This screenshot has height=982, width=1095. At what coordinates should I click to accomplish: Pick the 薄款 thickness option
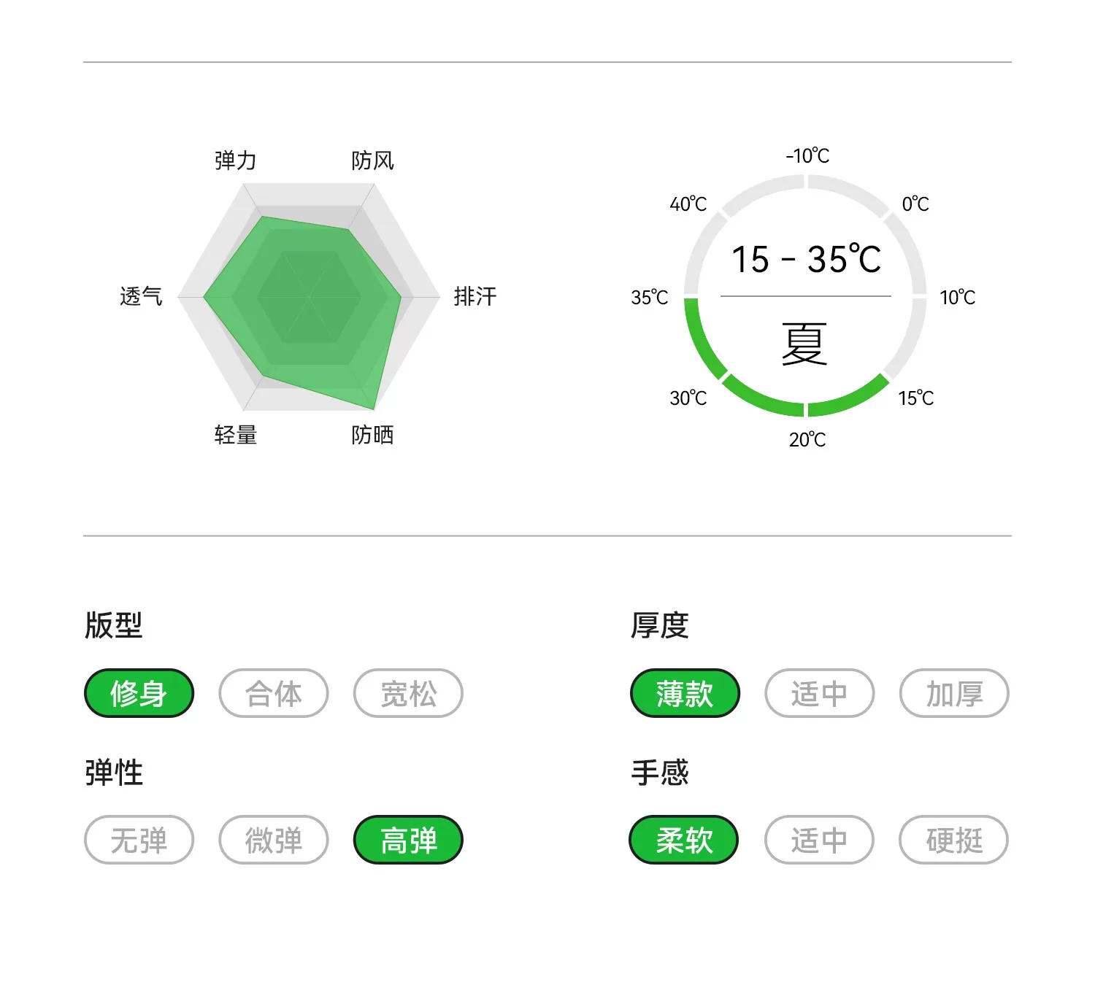tap(685, 693)
